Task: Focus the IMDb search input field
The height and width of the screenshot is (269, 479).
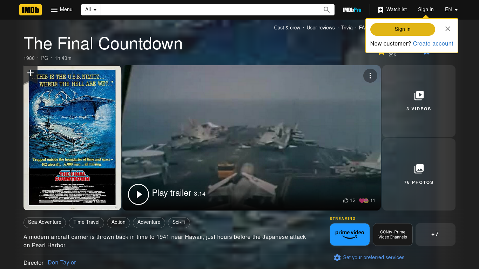Action: pyautogui.click(x=210, y=10)
